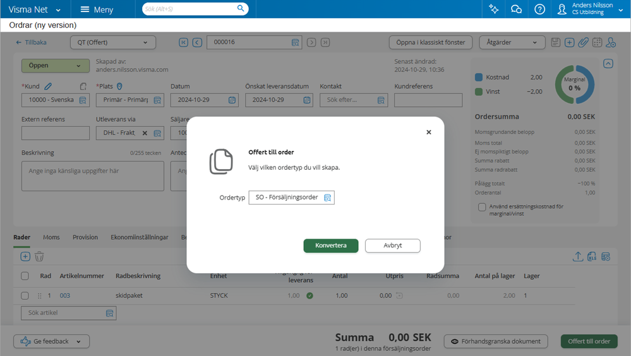Open the chat messages icon
Image resolution: width=631 pixels, height=356 pixels.
pyautogui.click(x=516, y=9)
